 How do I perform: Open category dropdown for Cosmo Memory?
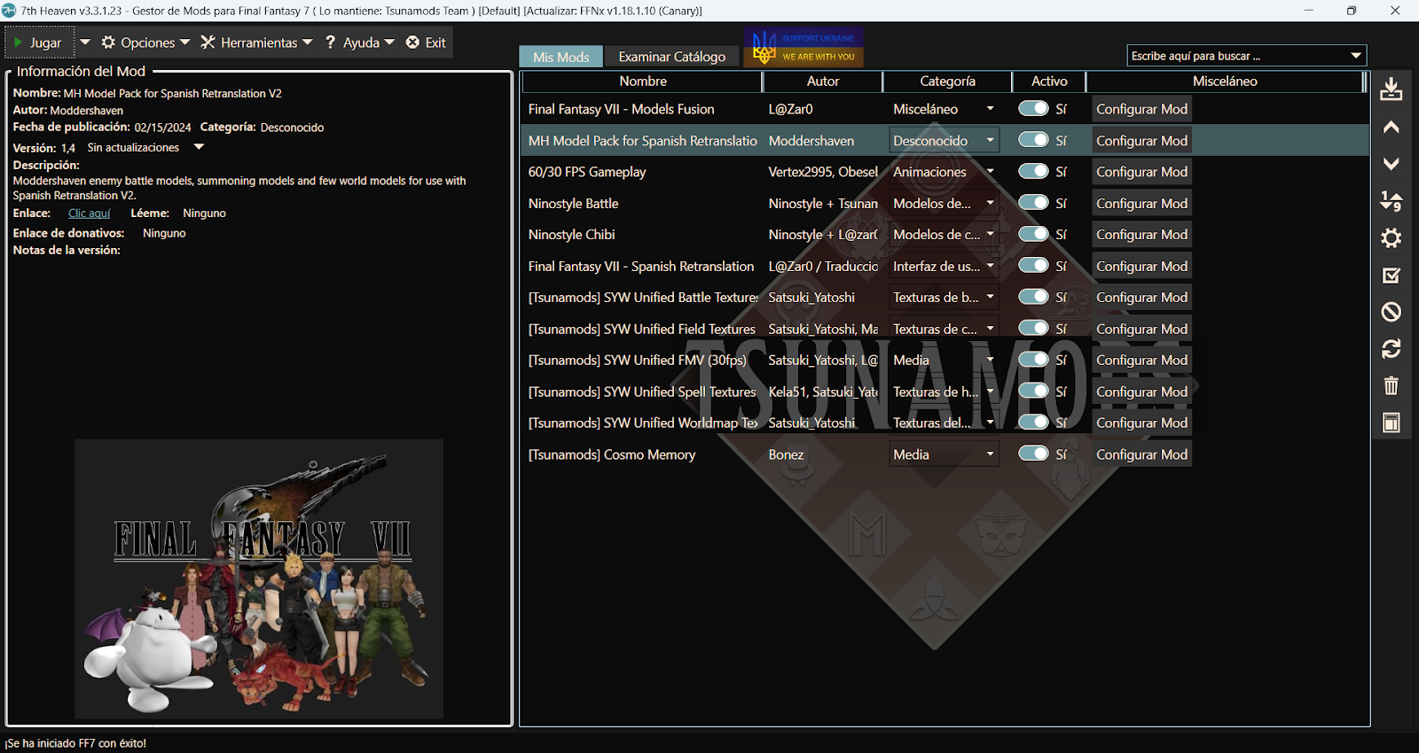tap(944, 454)
